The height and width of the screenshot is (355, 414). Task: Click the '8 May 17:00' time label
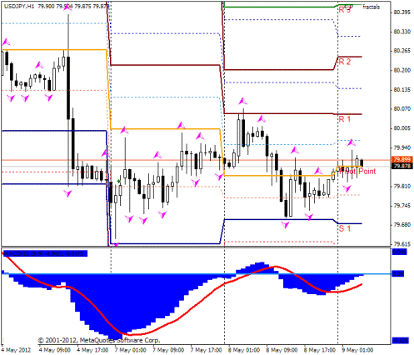[x=320, y=350]
